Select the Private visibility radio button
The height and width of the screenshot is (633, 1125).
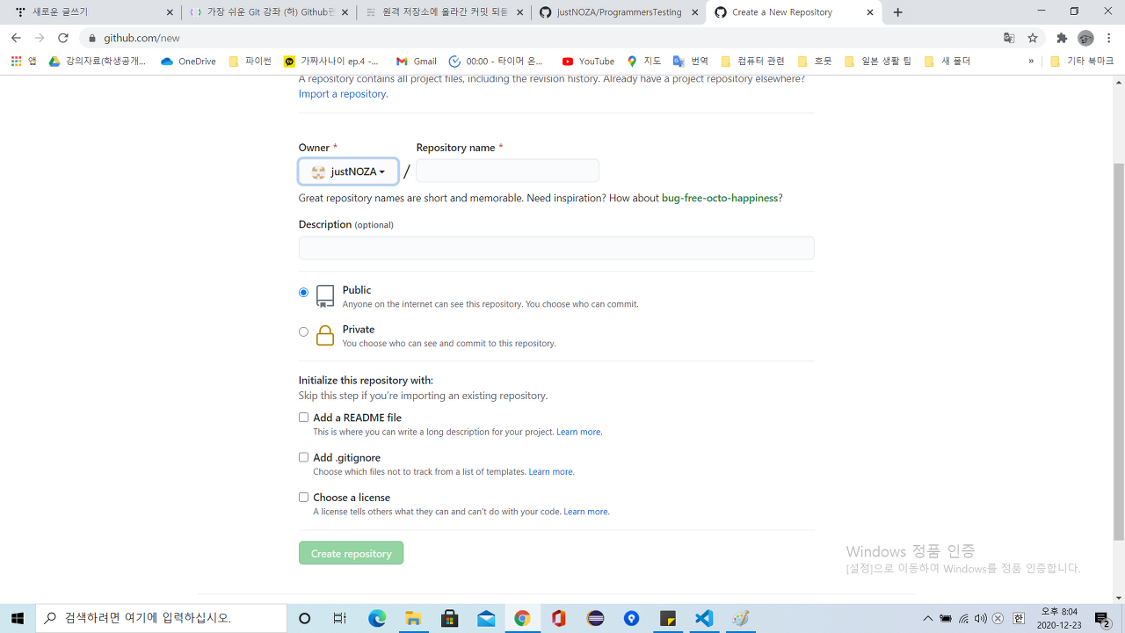click(x=303, y=332)
